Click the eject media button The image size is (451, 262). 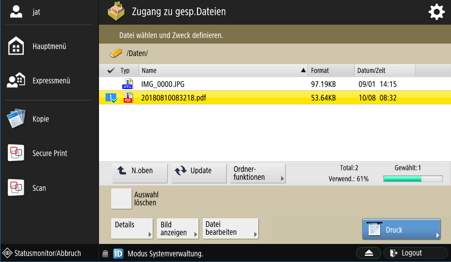click(x=368, y=253)
